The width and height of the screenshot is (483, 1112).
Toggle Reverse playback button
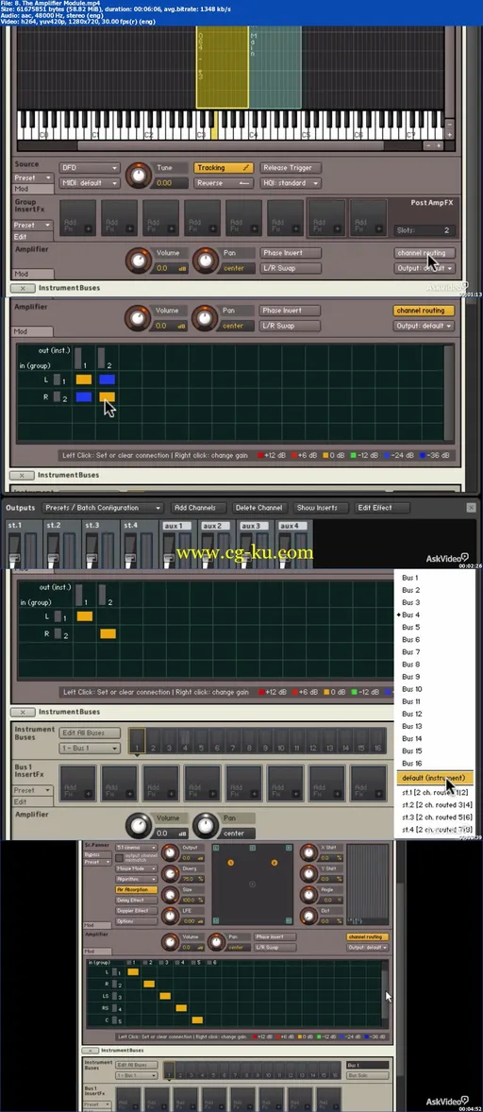[x=224, y=183]
